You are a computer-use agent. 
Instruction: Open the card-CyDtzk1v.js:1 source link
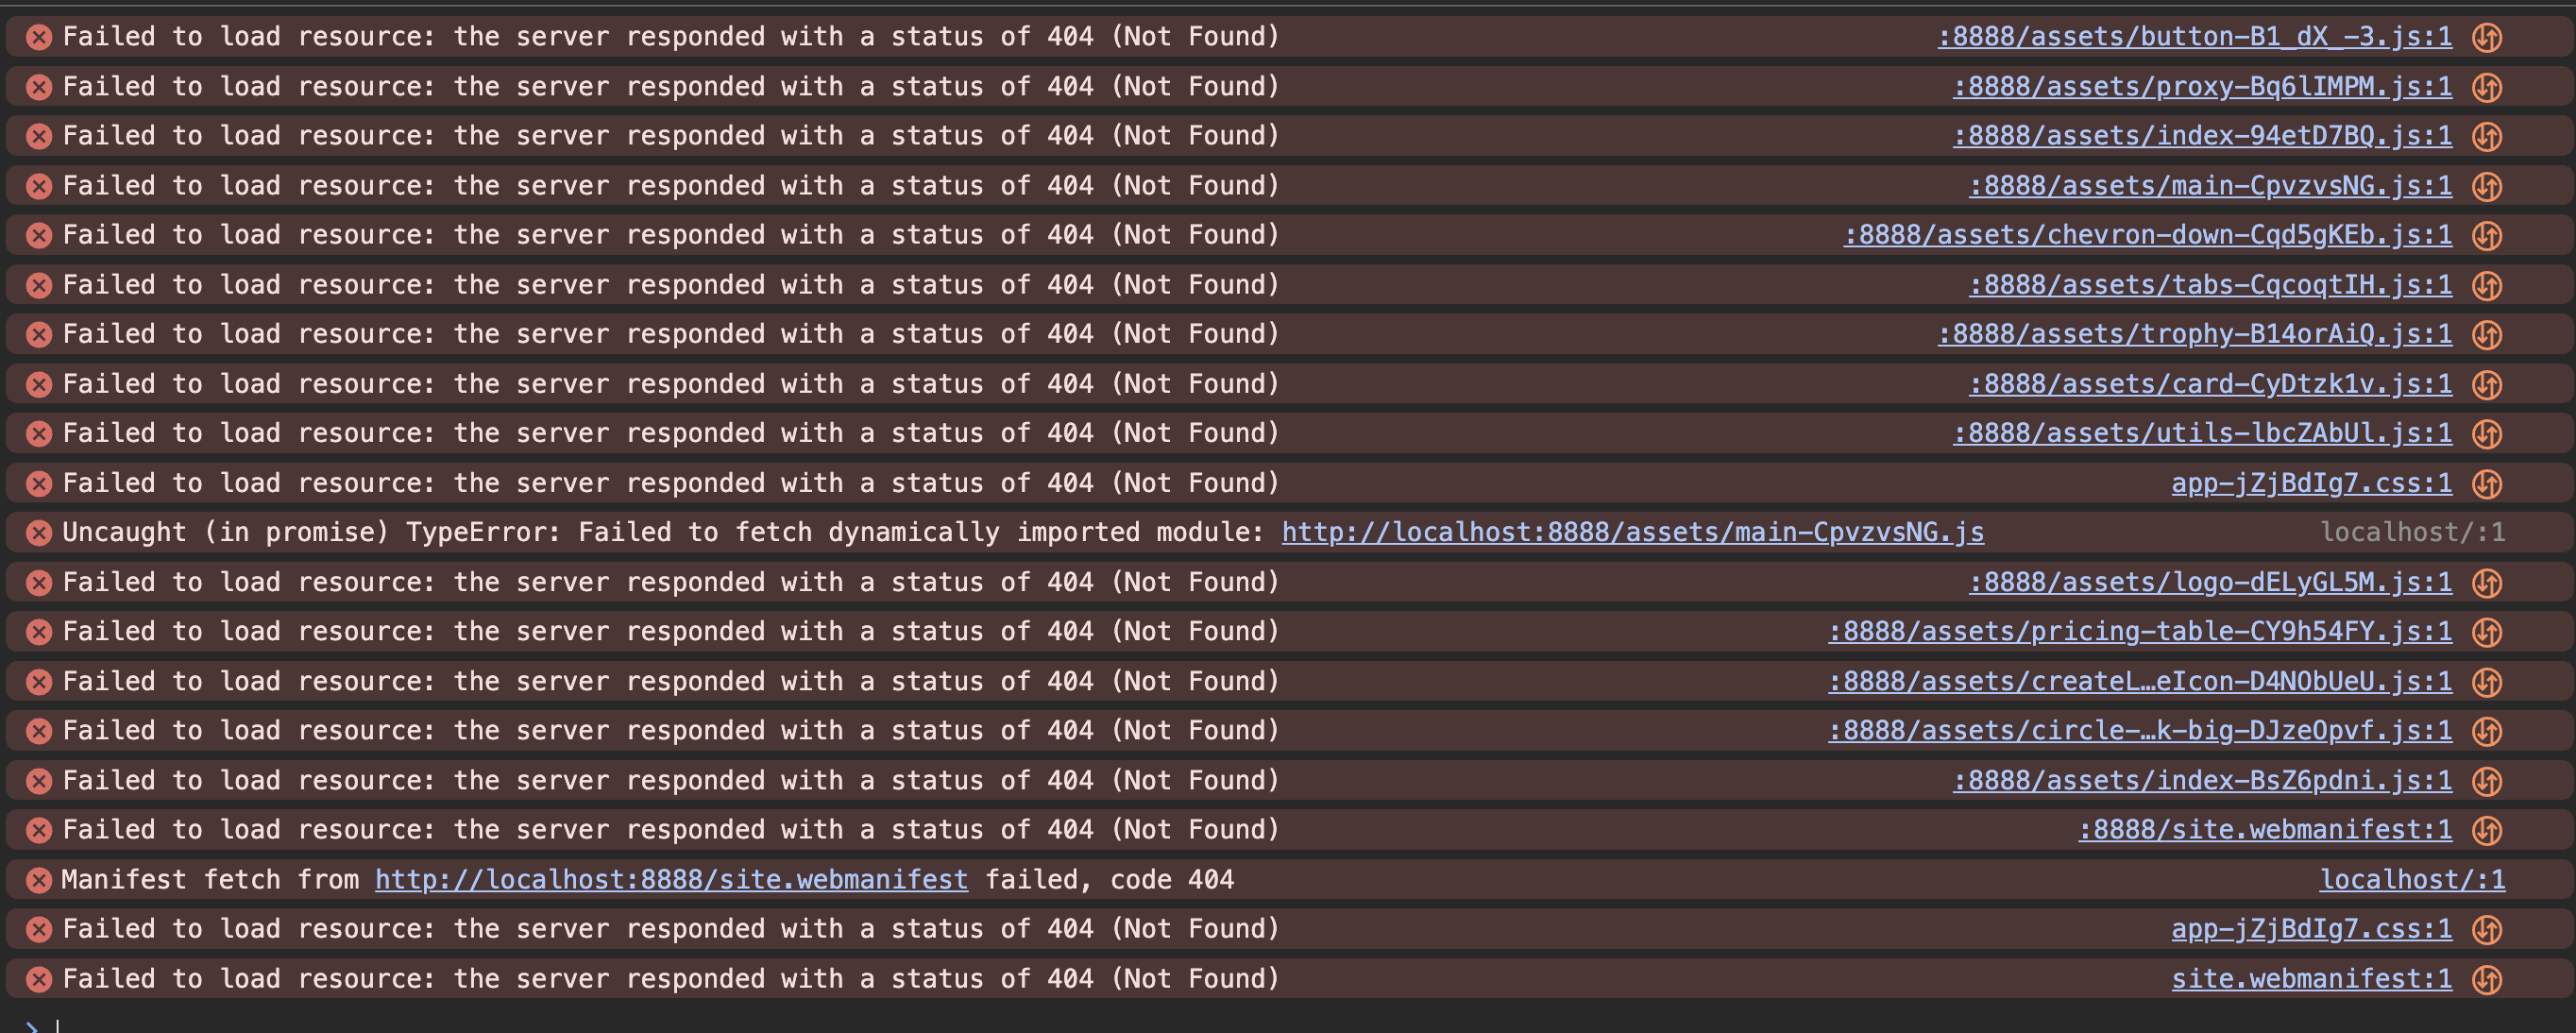point(2210,384)
